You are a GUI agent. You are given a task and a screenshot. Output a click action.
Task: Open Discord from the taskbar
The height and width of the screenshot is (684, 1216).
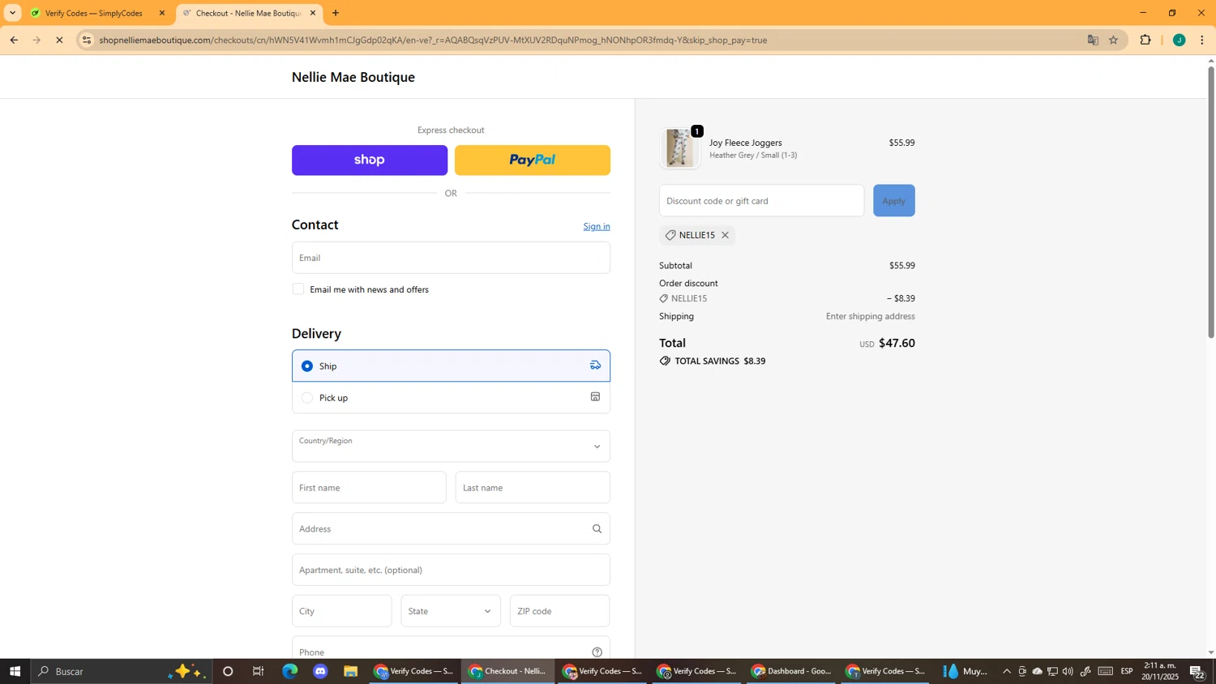[320, 671]
